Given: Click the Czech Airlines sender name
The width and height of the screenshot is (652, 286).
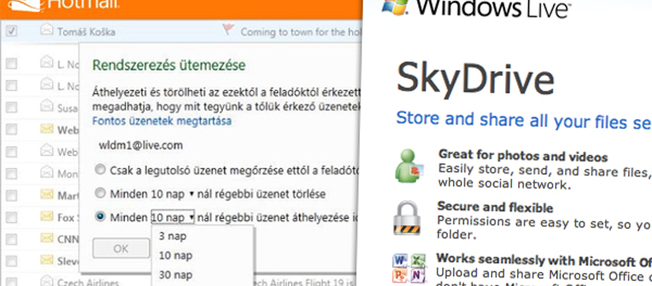Looking at the screenshot, I should tap(88, 282).
